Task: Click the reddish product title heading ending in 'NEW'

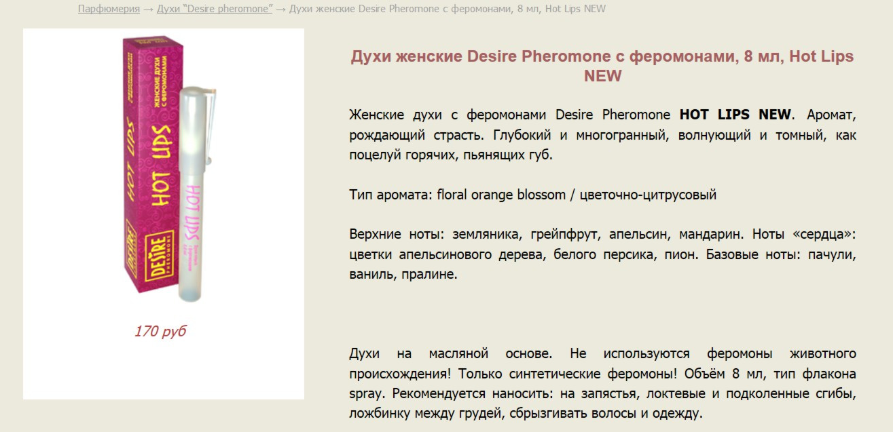Action: (602, 66)
